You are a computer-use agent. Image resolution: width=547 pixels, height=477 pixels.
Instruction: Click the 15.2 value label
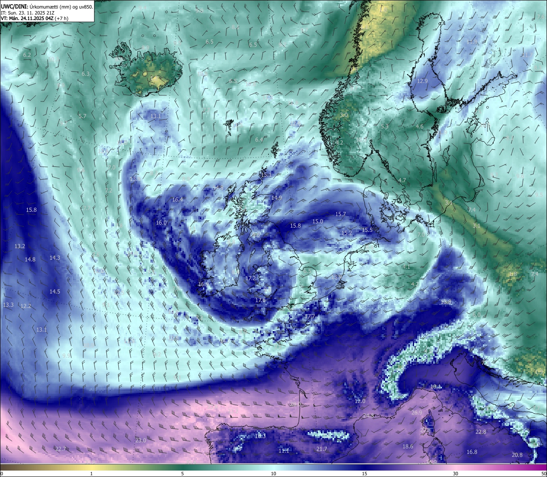click(x=347, y=233)
